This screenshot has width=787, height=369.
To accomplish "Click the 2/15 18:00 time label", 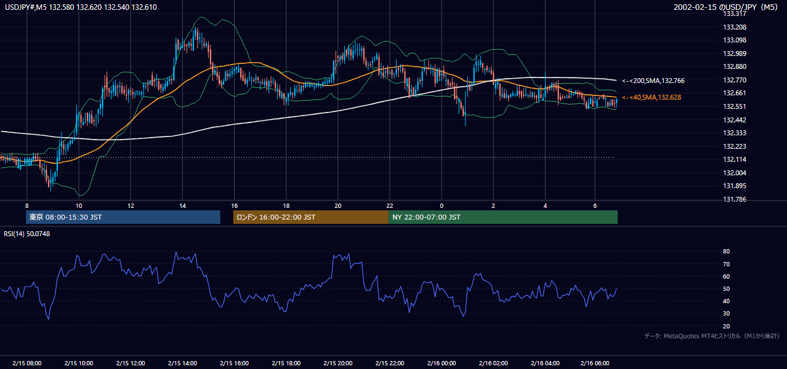I will 286,363.
